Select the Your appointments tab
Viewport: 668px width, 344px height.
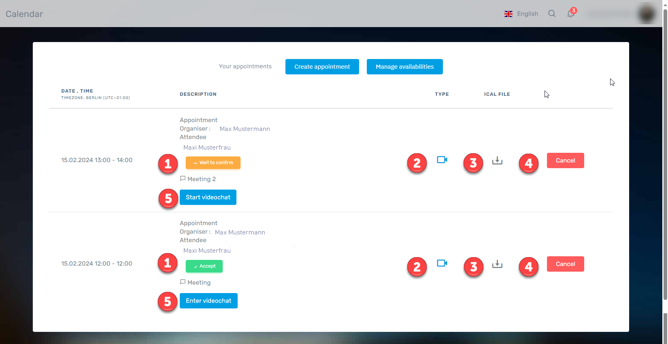(245, 66)
